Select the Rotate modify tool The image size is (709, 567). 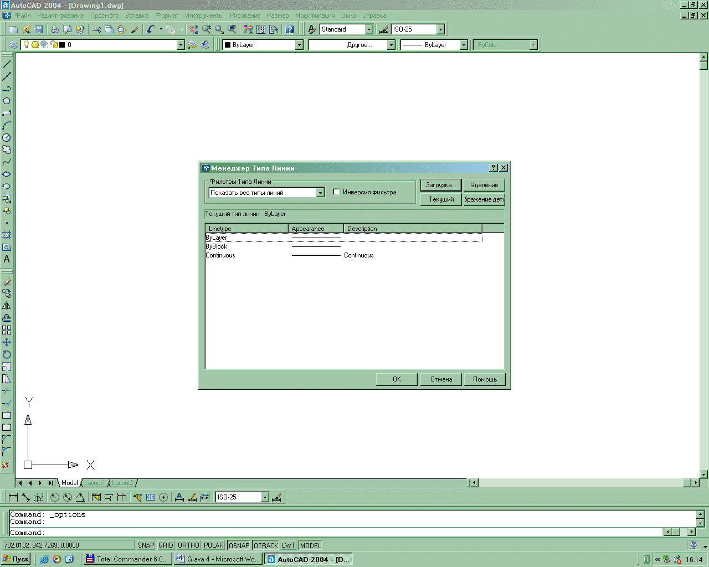click(x=7, y=354)
